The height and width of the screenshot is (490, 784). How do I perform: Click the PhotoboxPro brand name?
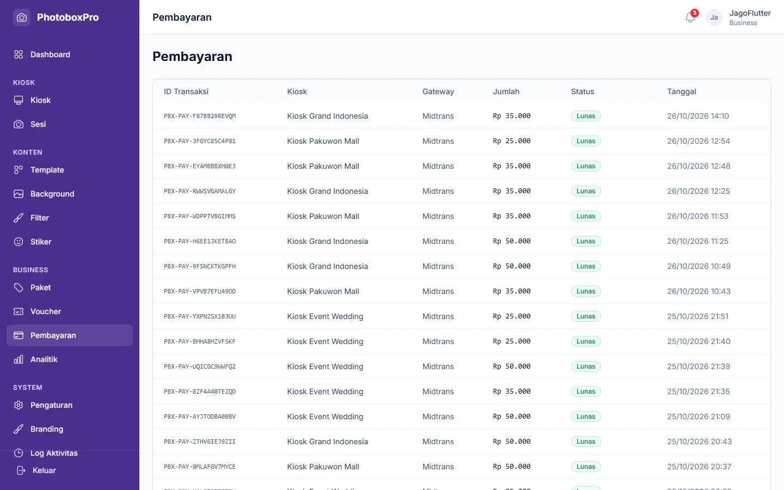tap(68, 17)
